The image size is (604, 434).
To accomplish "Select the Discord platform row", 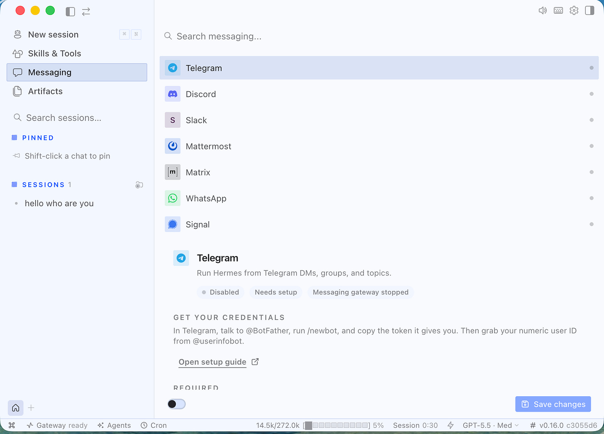I will coord(379,94).
